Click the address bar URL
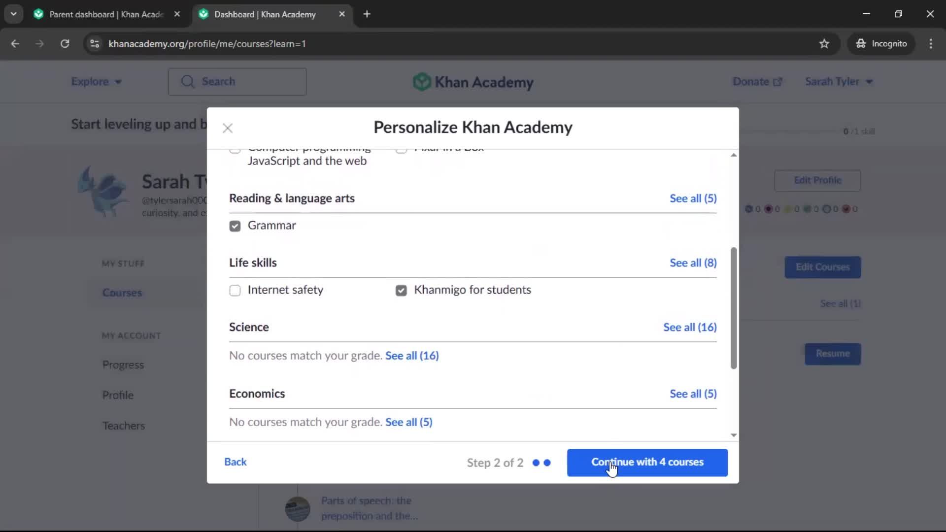 point(207,44)
